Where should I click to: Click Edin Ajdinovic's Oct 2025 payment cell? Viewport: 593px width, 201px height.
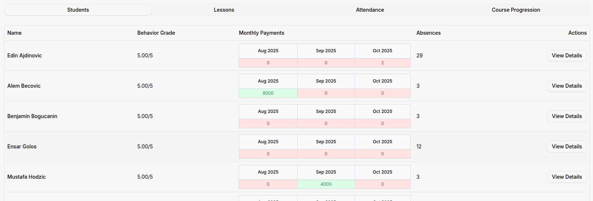[x=382, y=63]
